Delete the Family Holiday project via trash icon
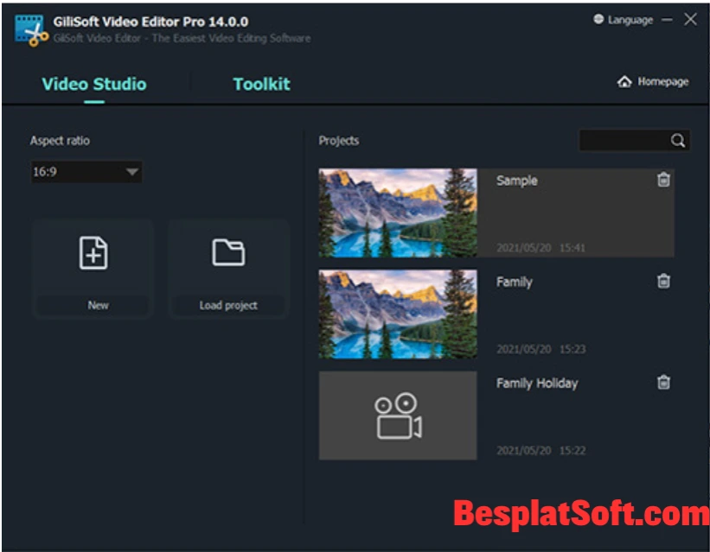This screenshot has width=710, height=552. coord(664,382)
